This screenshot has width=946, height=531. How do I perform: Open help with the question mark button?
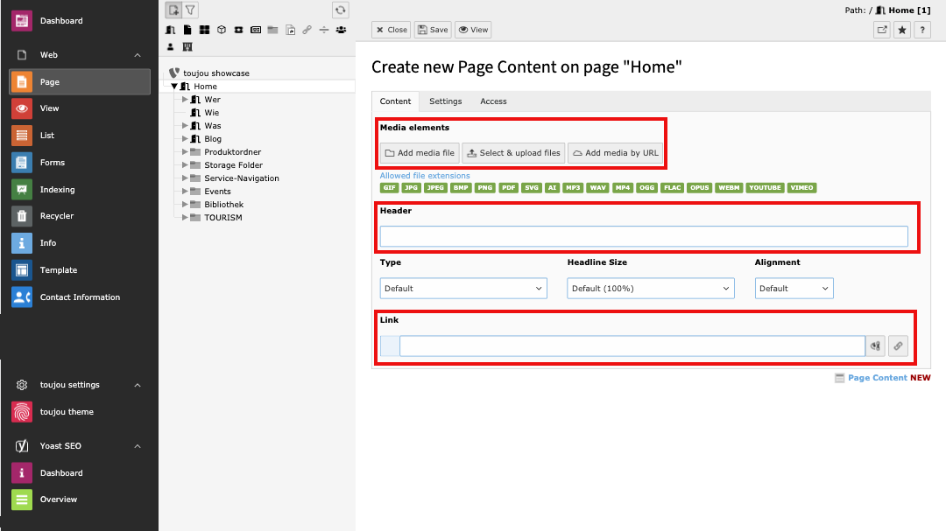point(922,30)
